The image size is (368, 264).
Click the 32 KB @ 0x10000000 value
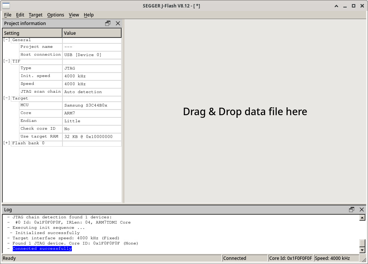click(92, 136)
